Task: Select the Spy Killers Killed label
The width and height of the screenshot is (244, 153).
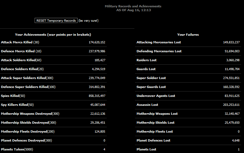Action: pyautogui.click(x=17, y=105)
